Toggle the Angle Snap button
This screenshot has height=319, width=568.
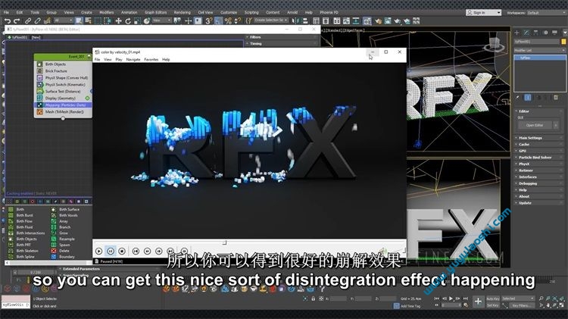218,21
